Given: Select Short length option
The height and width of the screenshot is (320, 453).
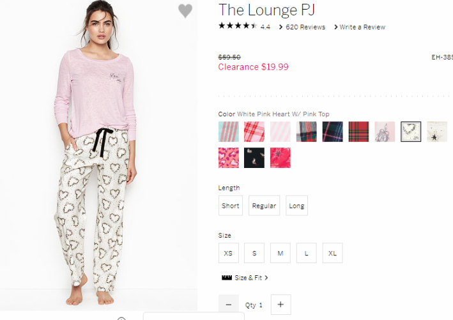Looking at the screenshot, I should tap(230, 206).
